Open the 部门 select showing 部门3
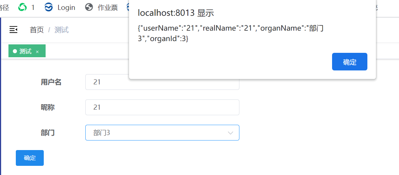 (x=162, y=132)
